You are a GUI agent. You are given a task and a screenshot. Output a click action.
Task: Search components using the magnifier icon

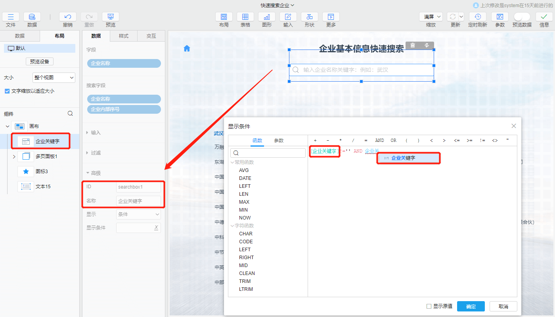pyautogui.click(x=70, y=113)
